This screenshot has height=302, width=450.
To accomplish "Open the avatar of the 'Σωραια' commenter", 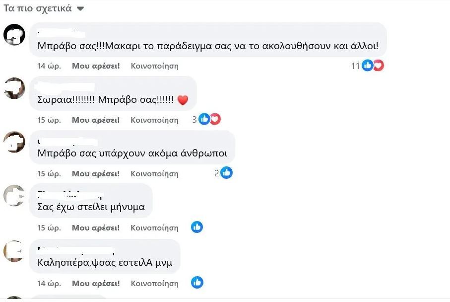I will point(14,88).
